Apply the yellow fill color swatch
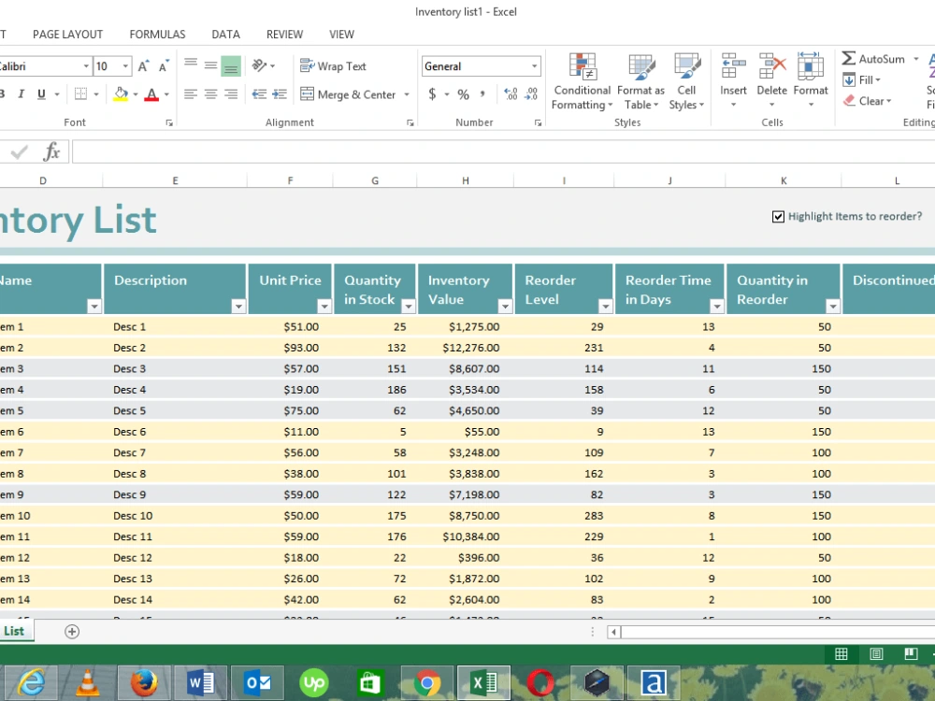Screen dimensions: 935x701 tap(121, 94)
